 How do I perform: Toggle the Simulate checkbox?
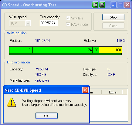click(68, 18)
